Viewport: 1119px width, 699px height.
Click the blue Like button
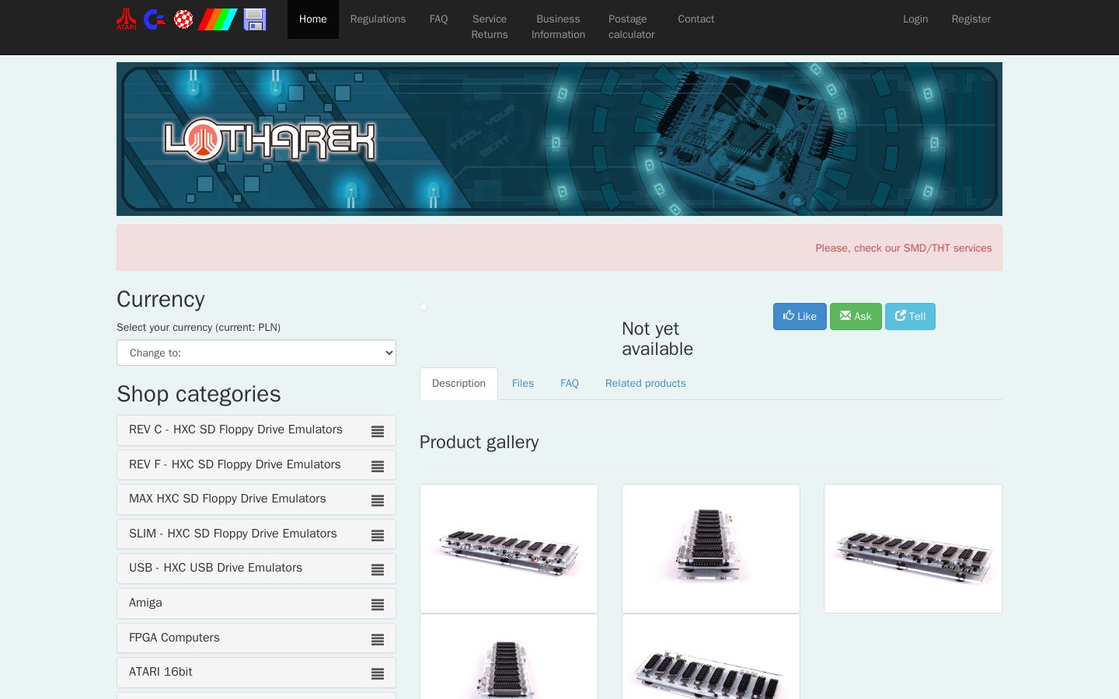point(800,316)
